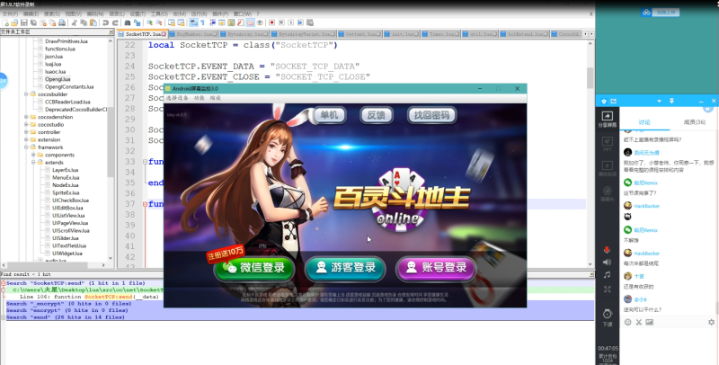Viewport: 719px width, 365px height.
Task: Select the Timer.lua editor tab
Action: [x=440, y=34]
